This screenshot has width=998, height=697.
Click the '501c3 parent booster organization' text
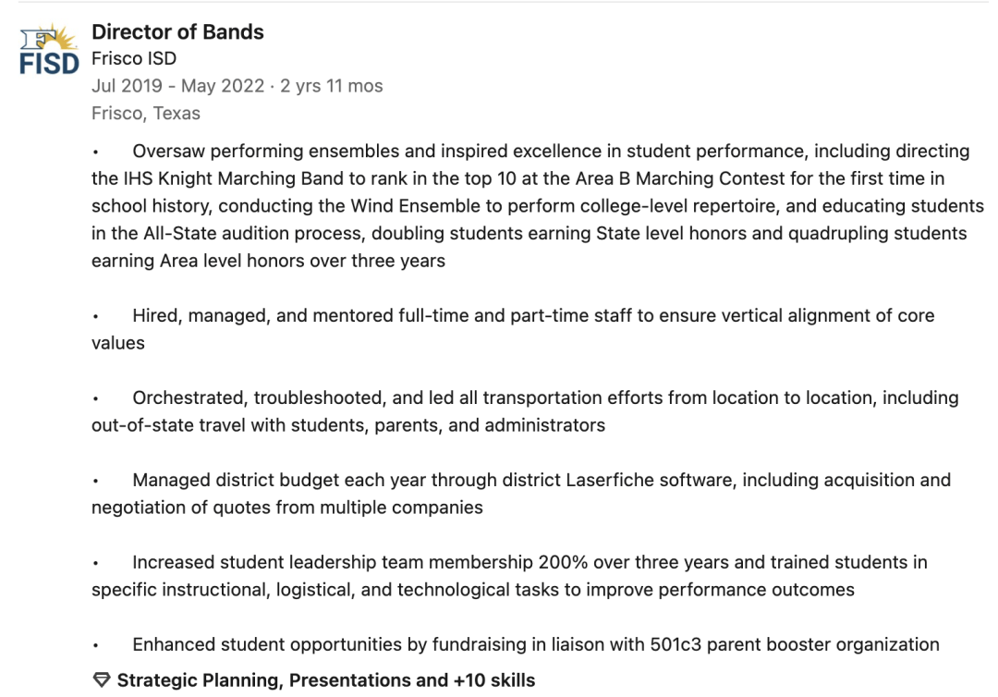(x=795, y=644)
